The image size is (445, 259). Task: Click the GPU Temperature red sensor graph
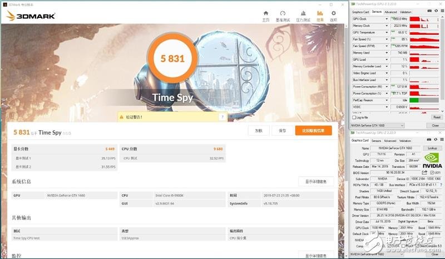pos(424,32)
